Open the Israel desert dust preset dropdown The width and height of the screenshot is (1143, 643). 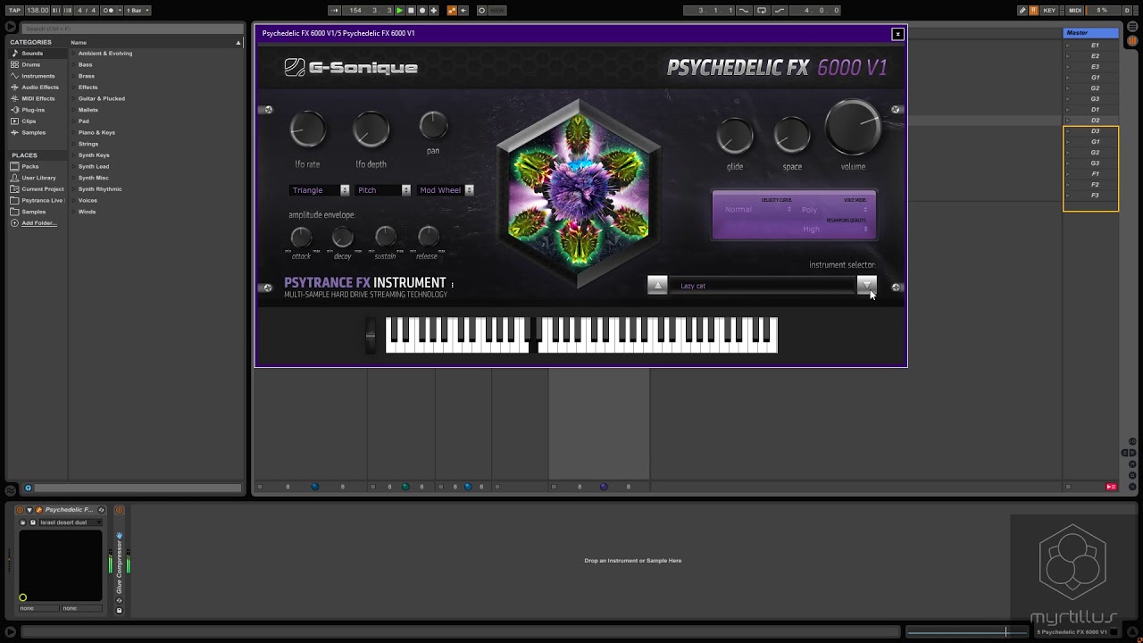(71, 522)
